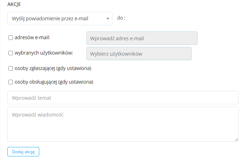Tick the 'wybranych użytkowników' checkbox

[11, 53]
